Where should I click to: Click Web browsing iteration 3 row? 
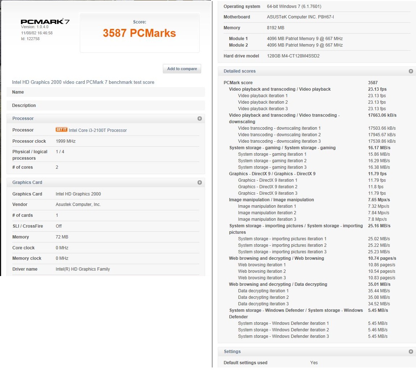point(316,278)
